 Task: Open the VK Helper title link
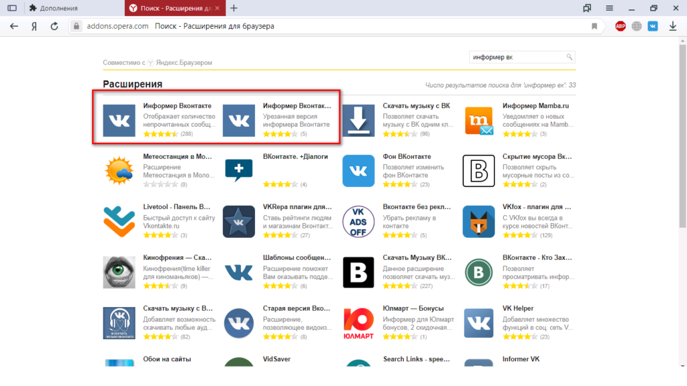click(518, 308)
